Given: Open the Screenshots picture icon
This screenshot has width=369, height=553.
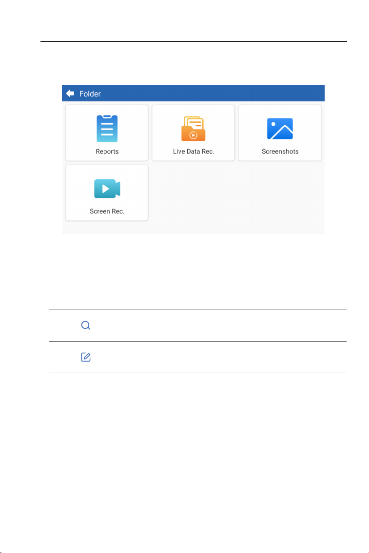Looking at the screenshot, I should click(x=280, y=129).
